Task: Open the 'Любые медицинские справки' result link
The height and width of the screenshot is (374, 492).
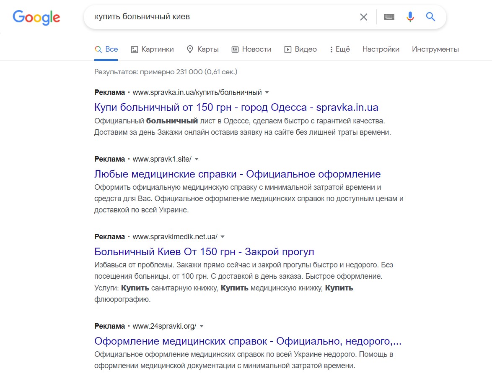Action: [237, 174]
